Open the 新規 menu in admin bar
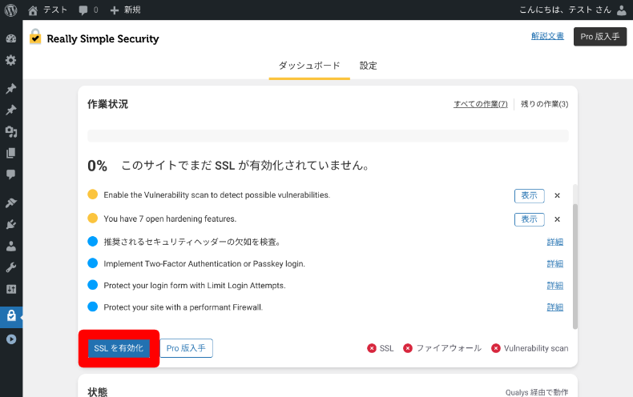Screen dimensions: 633x397 [125, 10]
